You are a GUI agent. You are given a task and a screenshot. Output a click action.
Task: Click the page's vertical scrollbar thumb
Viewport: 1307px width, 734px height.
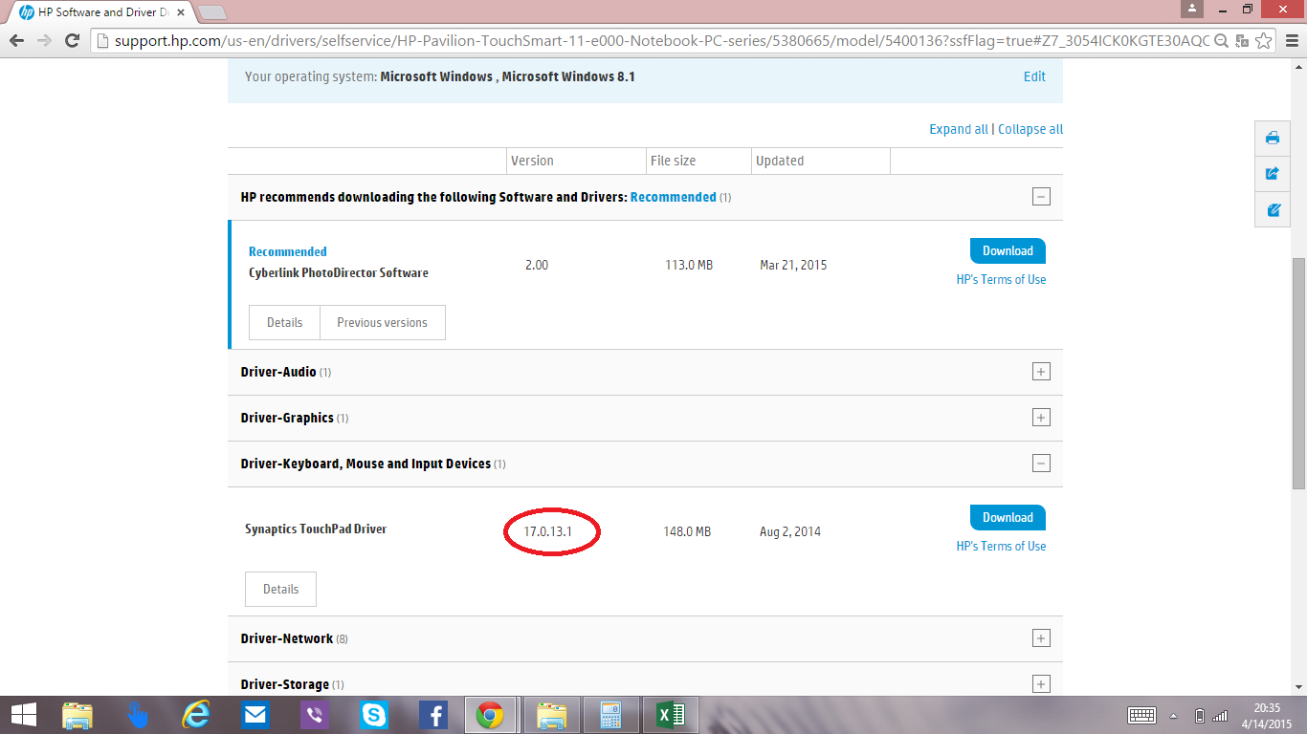pyautogui.click(x=1298, y=372)
